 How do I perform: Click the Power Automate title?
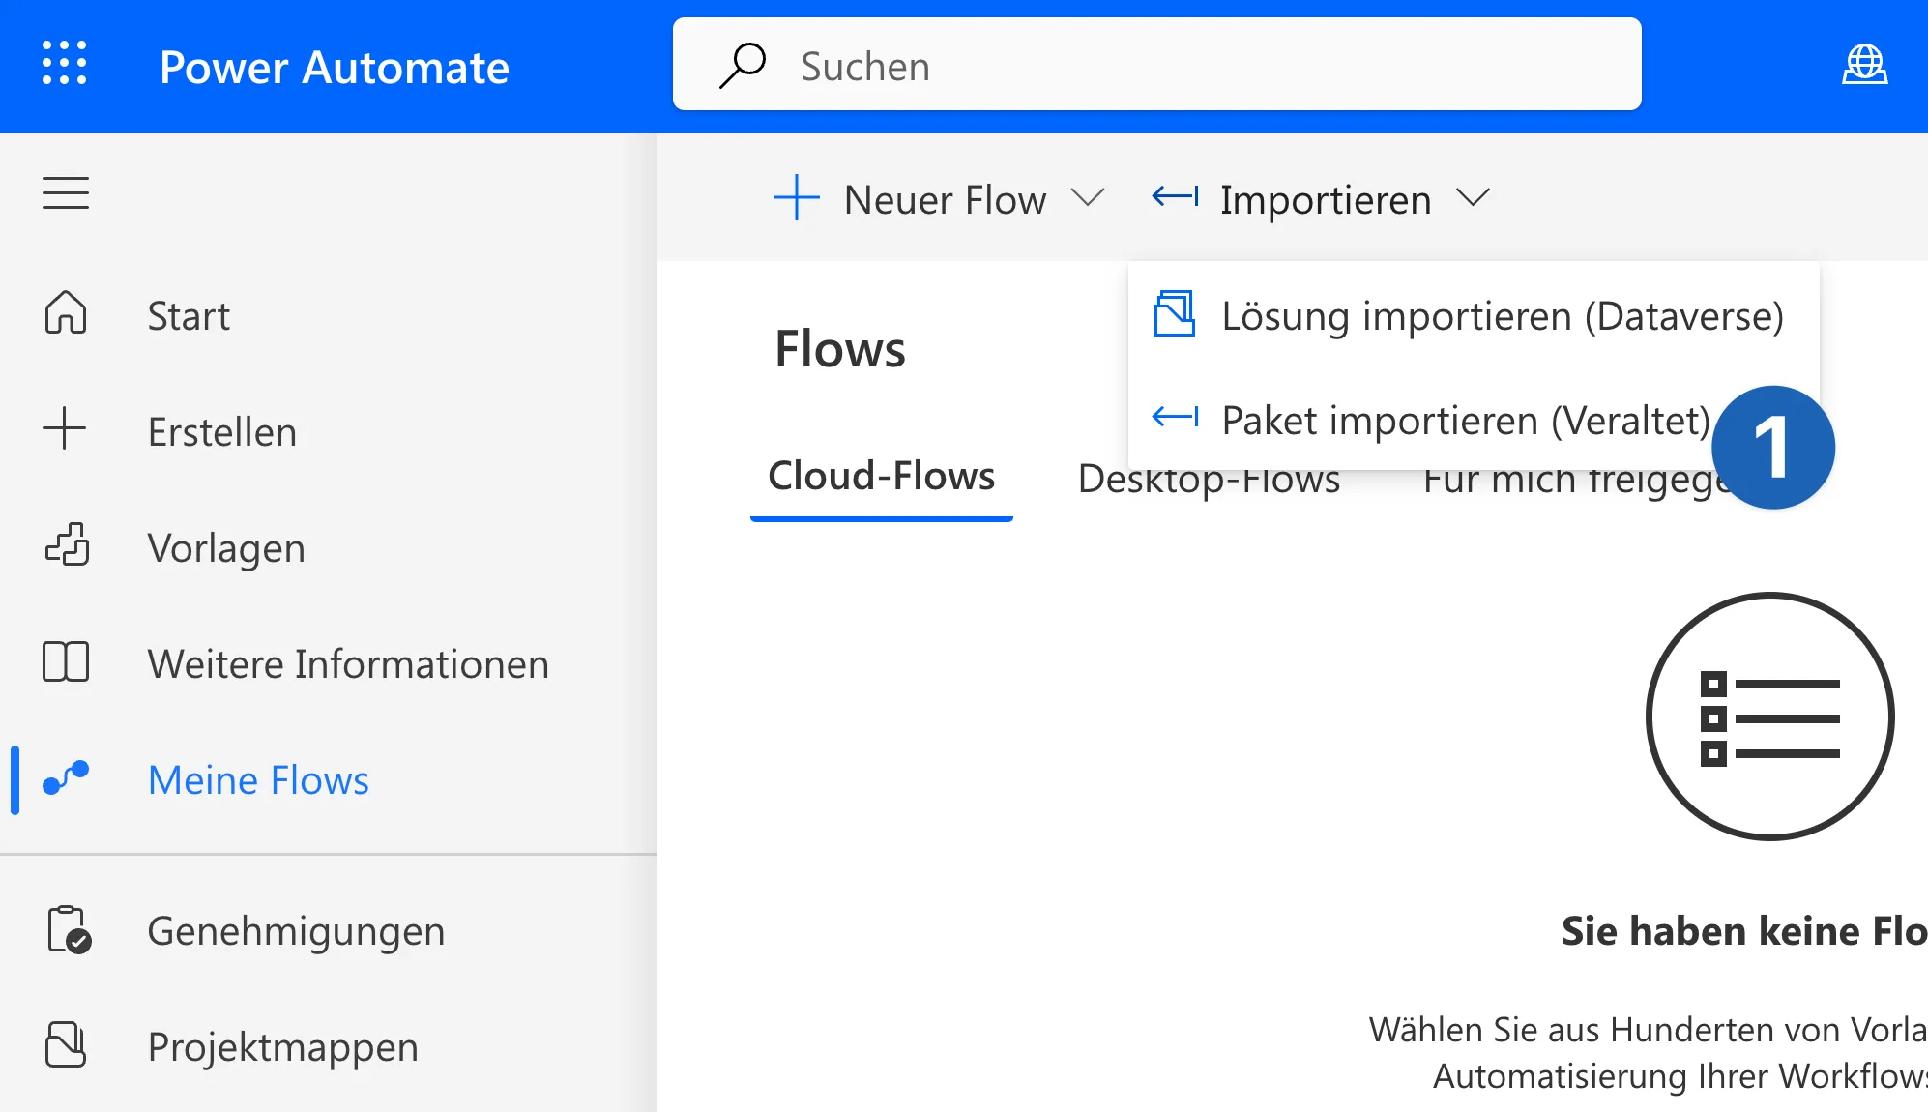pyautogui.click(x=334, y=67)
